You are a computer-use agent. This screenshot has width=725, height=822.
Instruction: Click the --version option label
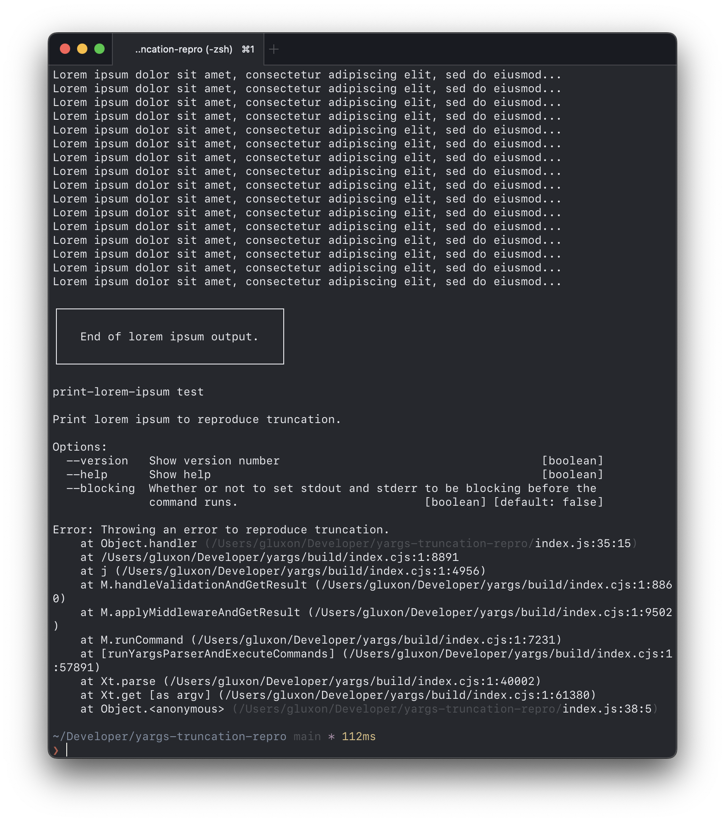click(x=97, y=461)
